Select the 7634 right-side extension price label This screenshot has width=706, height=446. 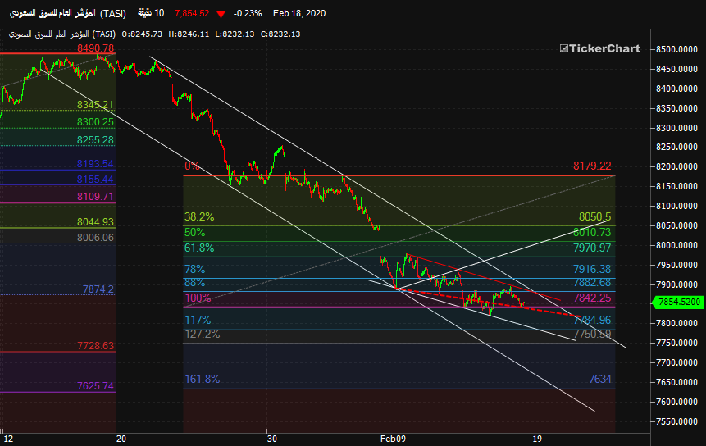(599, 379)
